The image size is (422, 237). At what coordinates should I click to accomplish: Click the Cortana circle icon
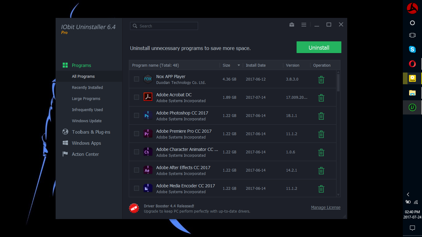(412, 23)
